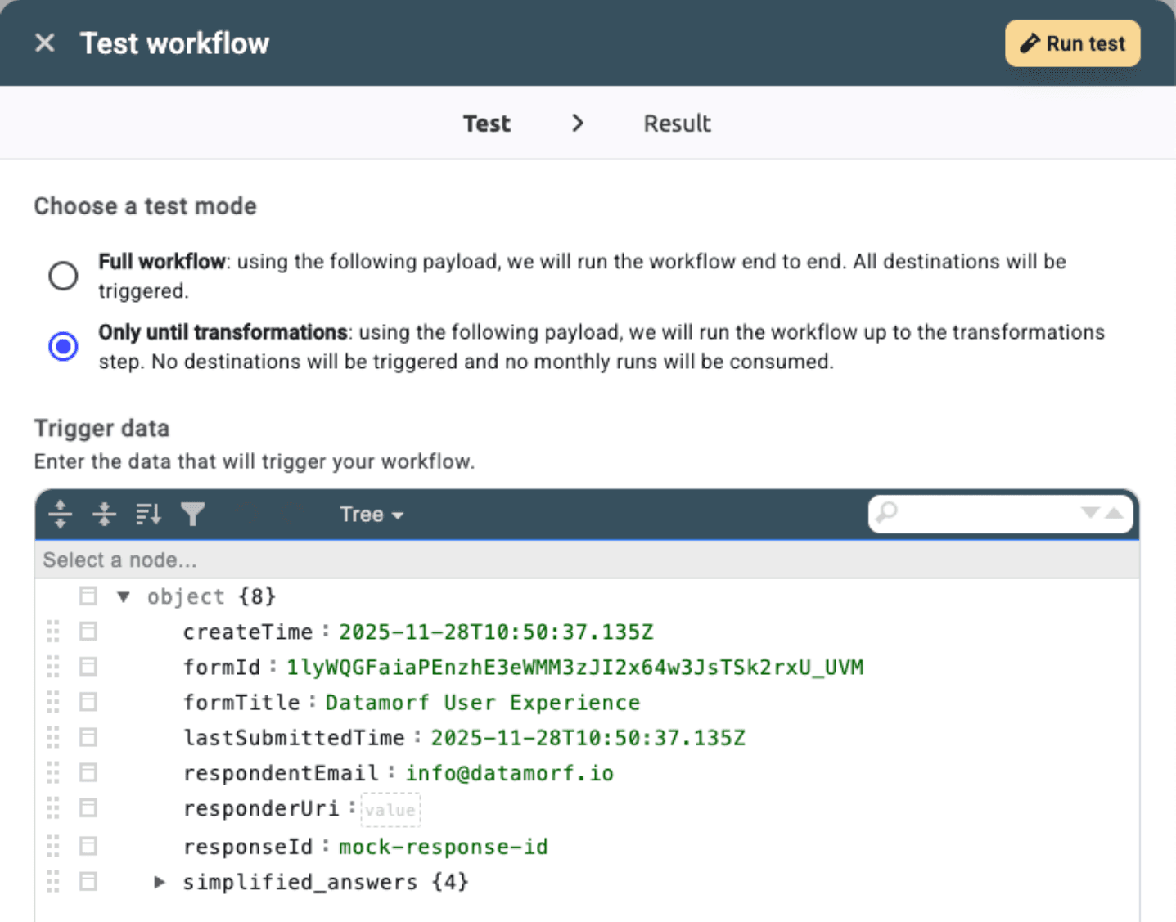1176x922 pixels.
Task: Click the simplified_answers field name
Action: tap(300, 882)
